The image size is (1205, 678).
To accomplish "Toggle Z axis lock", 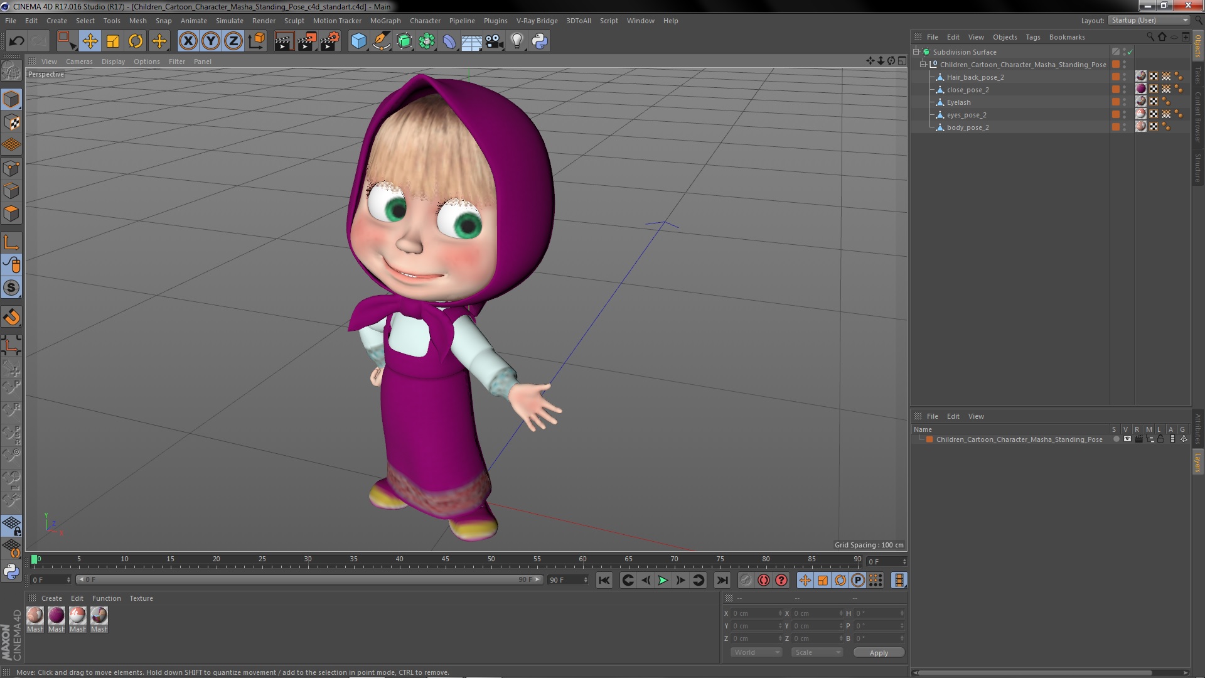I will [x=233, y=41].
